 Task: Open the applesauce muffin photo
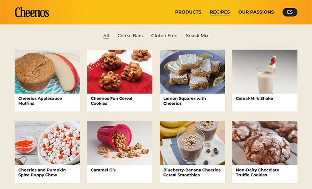pos(47,72)
